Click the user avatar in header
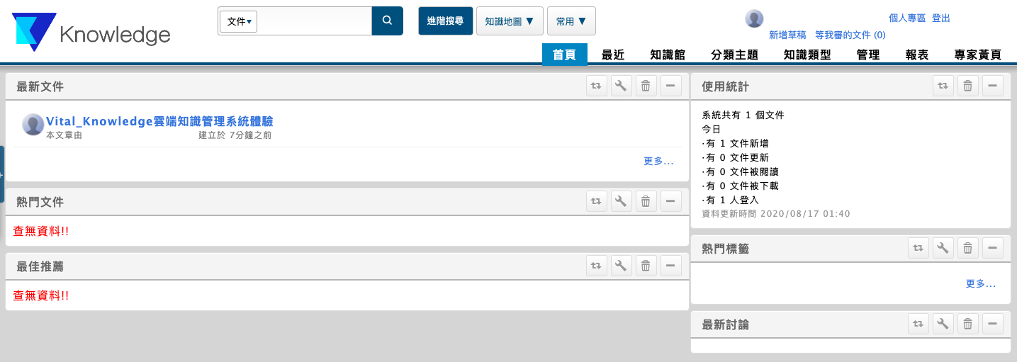 754,19
